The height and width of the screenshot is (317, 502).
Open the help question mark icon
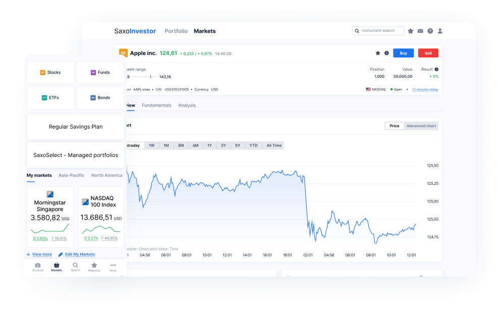pyautogui.click(x=430, y=31)
